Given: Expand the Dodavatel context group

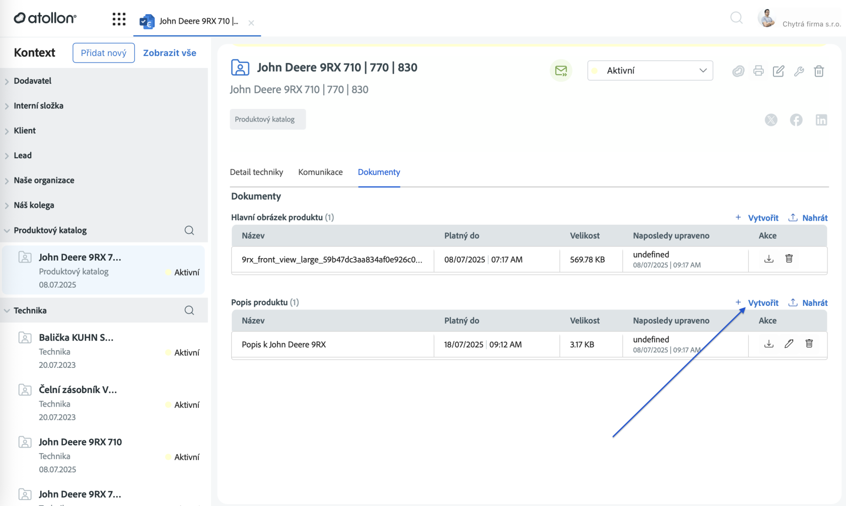Looking at the screenshot, I should (7, 81).
